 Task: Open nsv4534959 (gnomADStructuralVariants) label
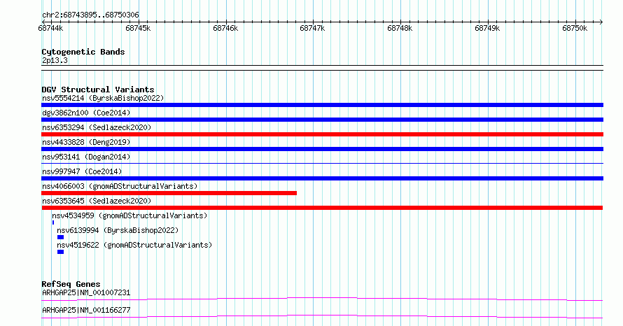(x=130, y=215)
